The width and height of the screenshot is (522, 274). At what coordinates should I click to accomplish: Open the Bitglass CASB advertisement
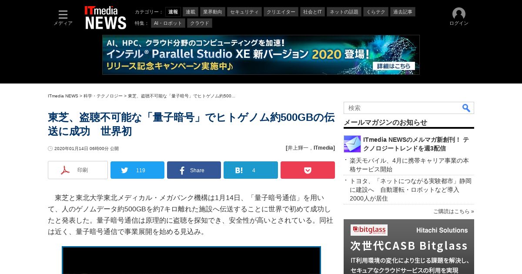409,247
